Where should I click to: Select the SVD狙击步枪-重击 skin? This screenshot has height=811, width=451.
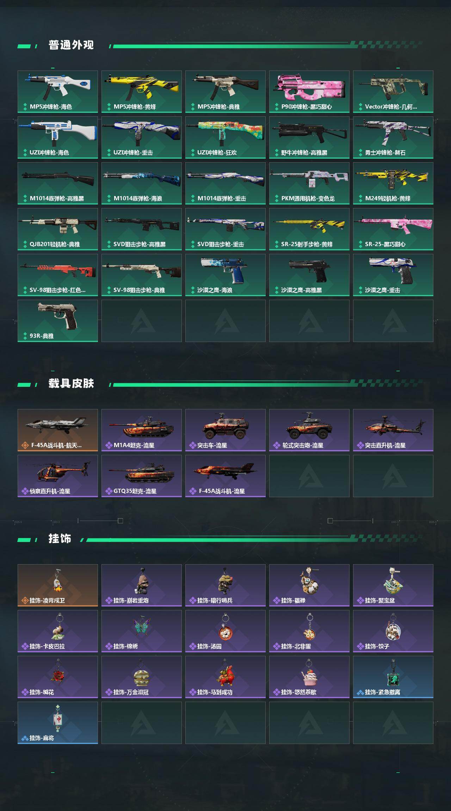pos(225,229)
